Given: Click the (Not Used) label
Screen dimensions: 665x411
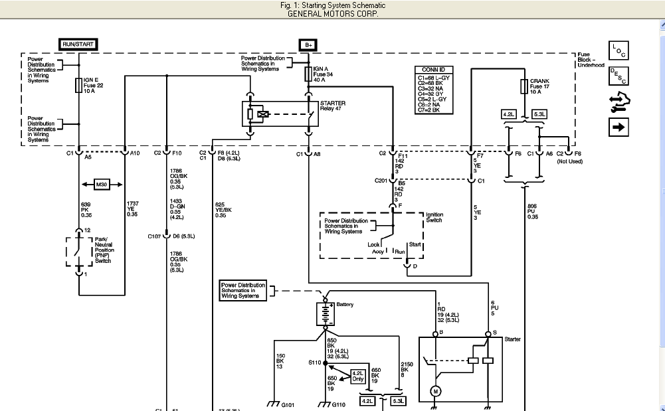Looking at the screenshot, I should tap(570, 161).
